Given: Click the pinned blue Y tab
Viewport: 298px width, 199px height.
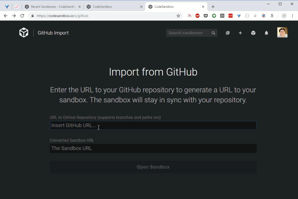Looking at the screenshot, I should coord(7,7).
